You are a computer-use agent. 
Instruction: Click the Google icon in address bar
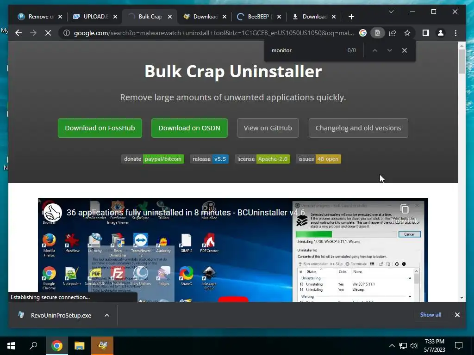click(363, 33)
